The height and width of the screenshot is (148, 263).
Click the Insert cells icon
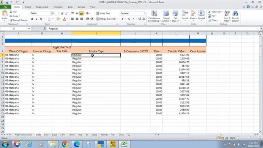point(185,14)
